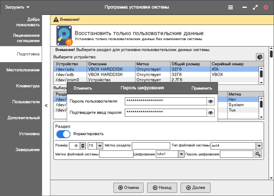Open the size unit Гб dropdown
This screenshot has width=274, height=196.
(99, 146)
